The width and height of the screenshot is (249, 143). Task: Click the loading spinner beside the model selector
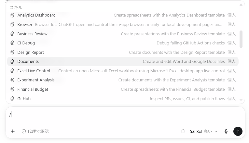pos(183,131)
